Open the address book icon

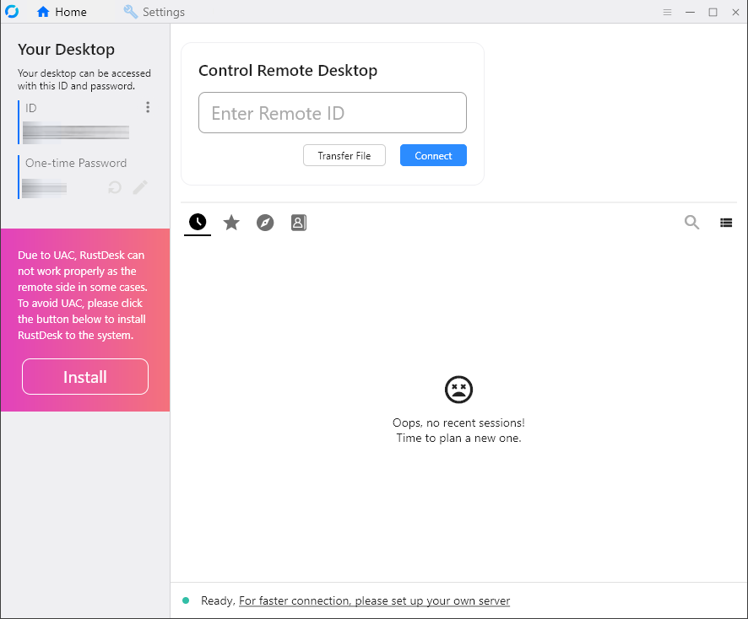pyautogui.click(x=298, y=222)
